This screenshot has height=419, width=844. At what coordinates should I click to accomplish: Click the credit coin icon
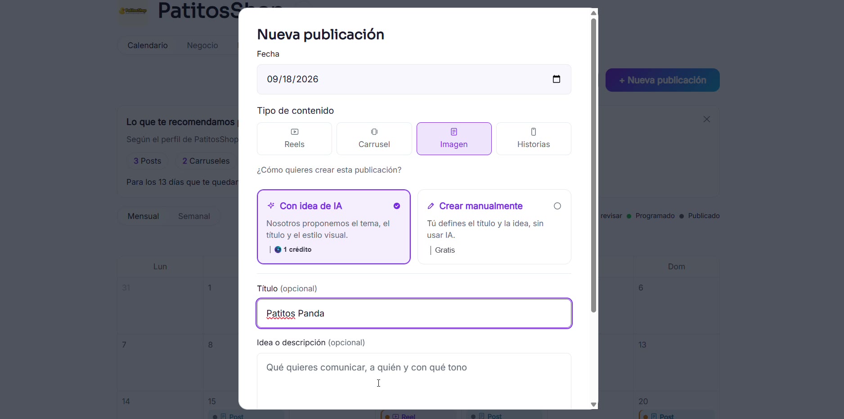[x=278, y=250]
